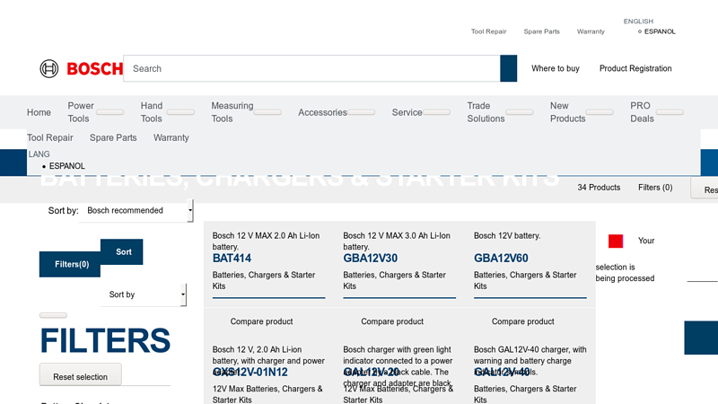Open the Where to buy link
Viewport: 718px width, 404px height.
tap(555, 68)
